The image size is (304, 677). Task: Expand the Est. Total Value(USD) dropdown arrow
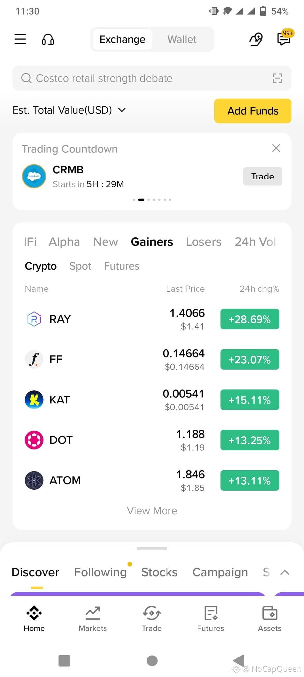point(122,110)
